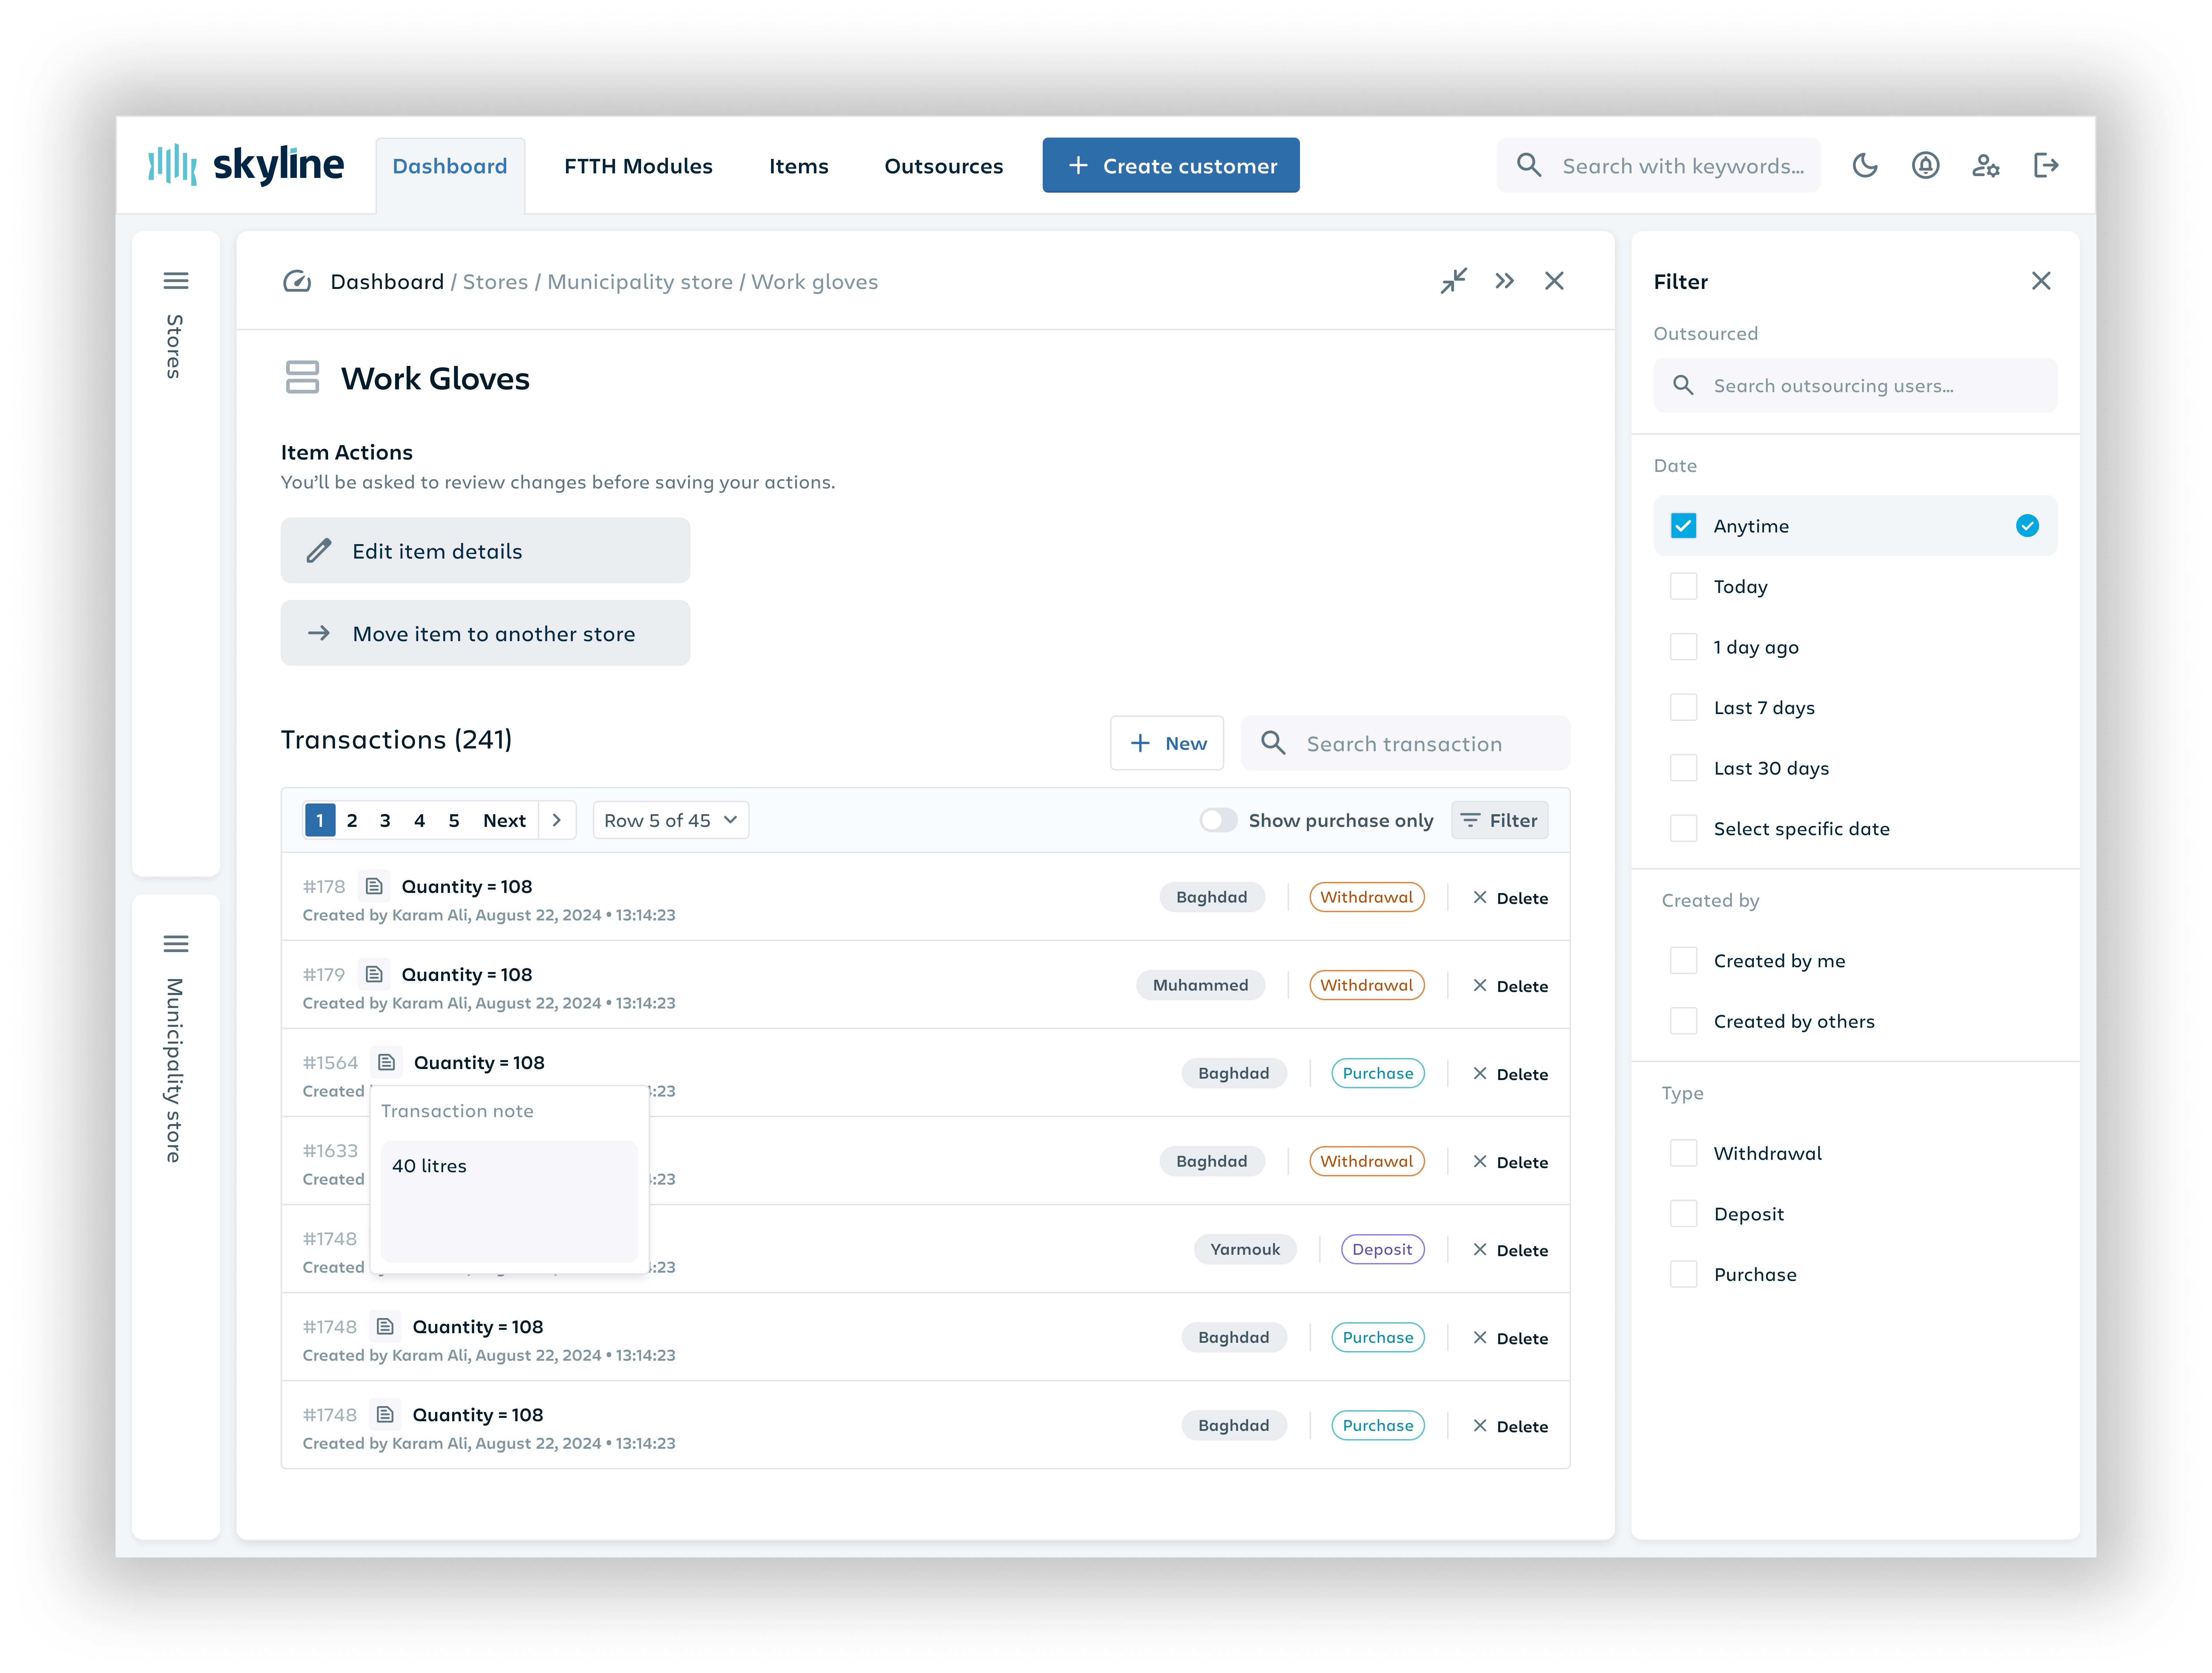2212x1673 pixels.
Task: Click the logout icon
Action: pos(2046,166)
